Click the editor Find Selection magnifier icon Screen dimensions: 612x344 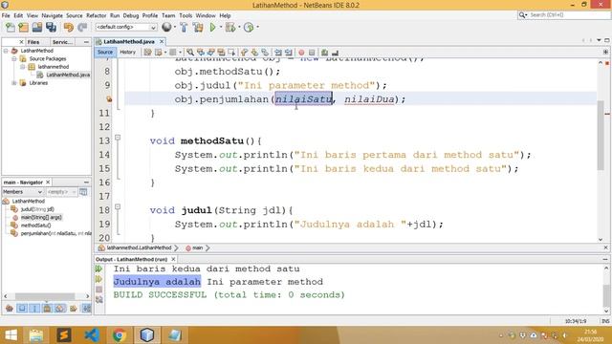pyautogui.click(x=190, y=52)
